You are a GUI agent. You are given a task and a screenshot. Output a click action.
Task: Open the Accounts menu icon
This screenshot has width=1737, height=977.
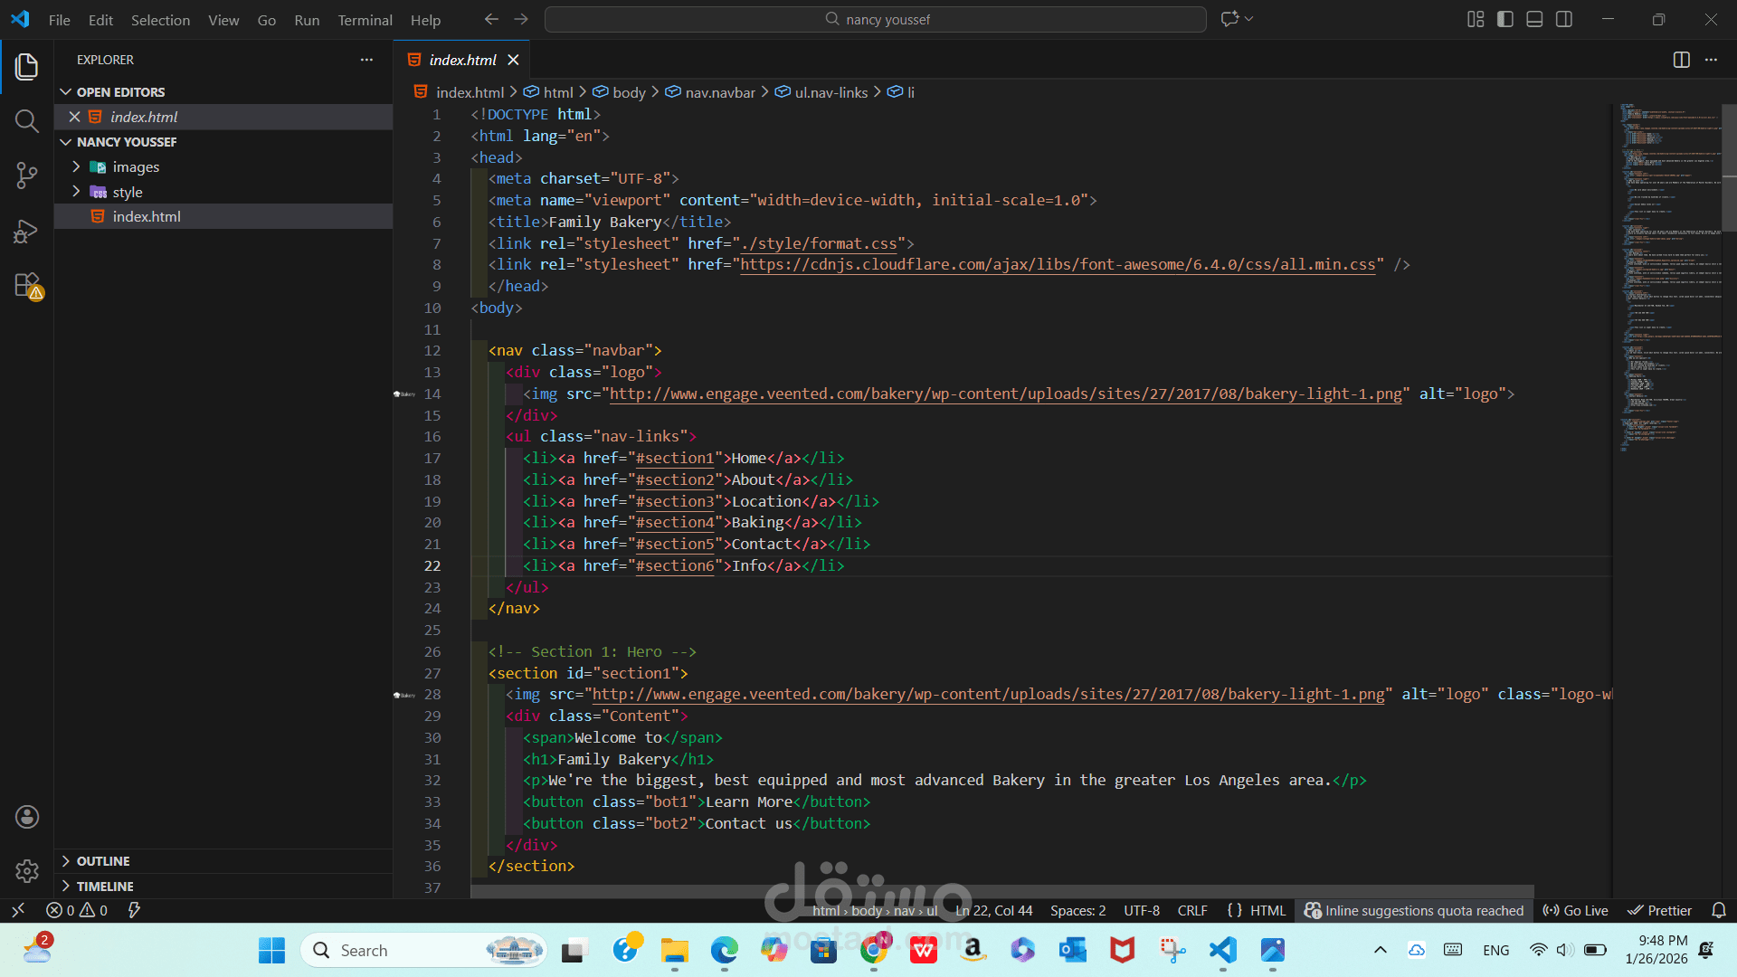pos(27,817)
